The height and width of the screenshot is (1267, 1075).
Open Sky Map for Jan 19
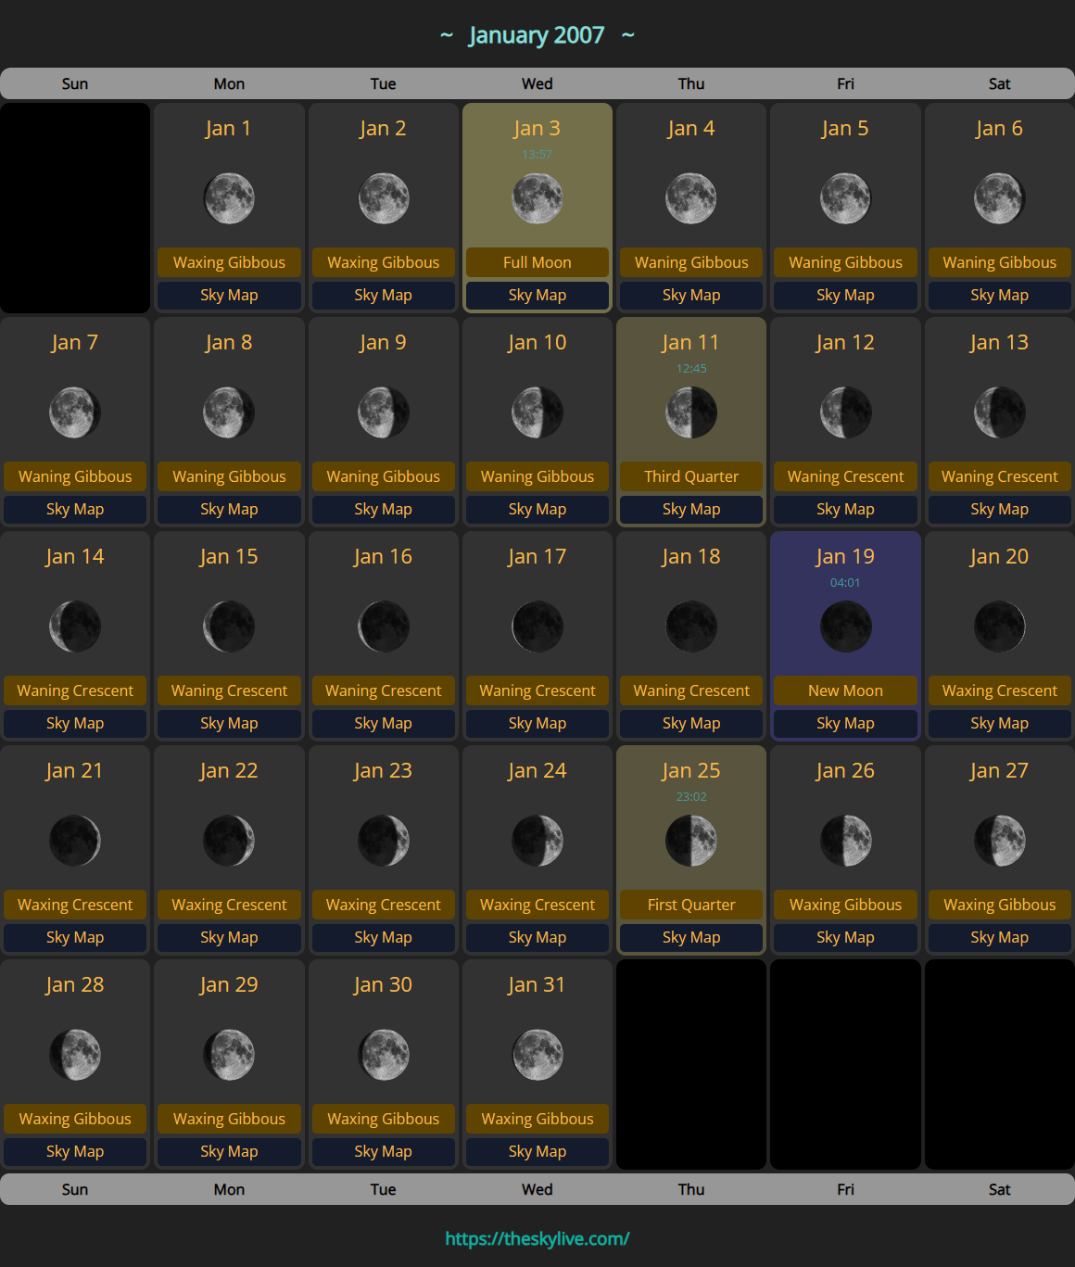point(845,723)
